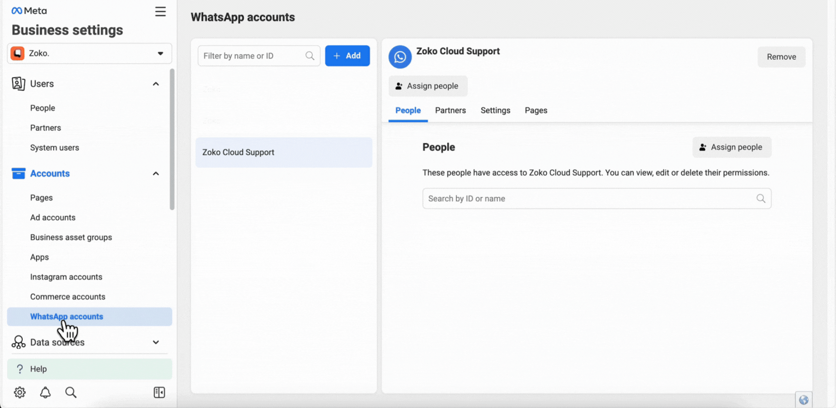The image size is (836, 408).
Task: Click the blue Add button
Action: pos(347,56)
